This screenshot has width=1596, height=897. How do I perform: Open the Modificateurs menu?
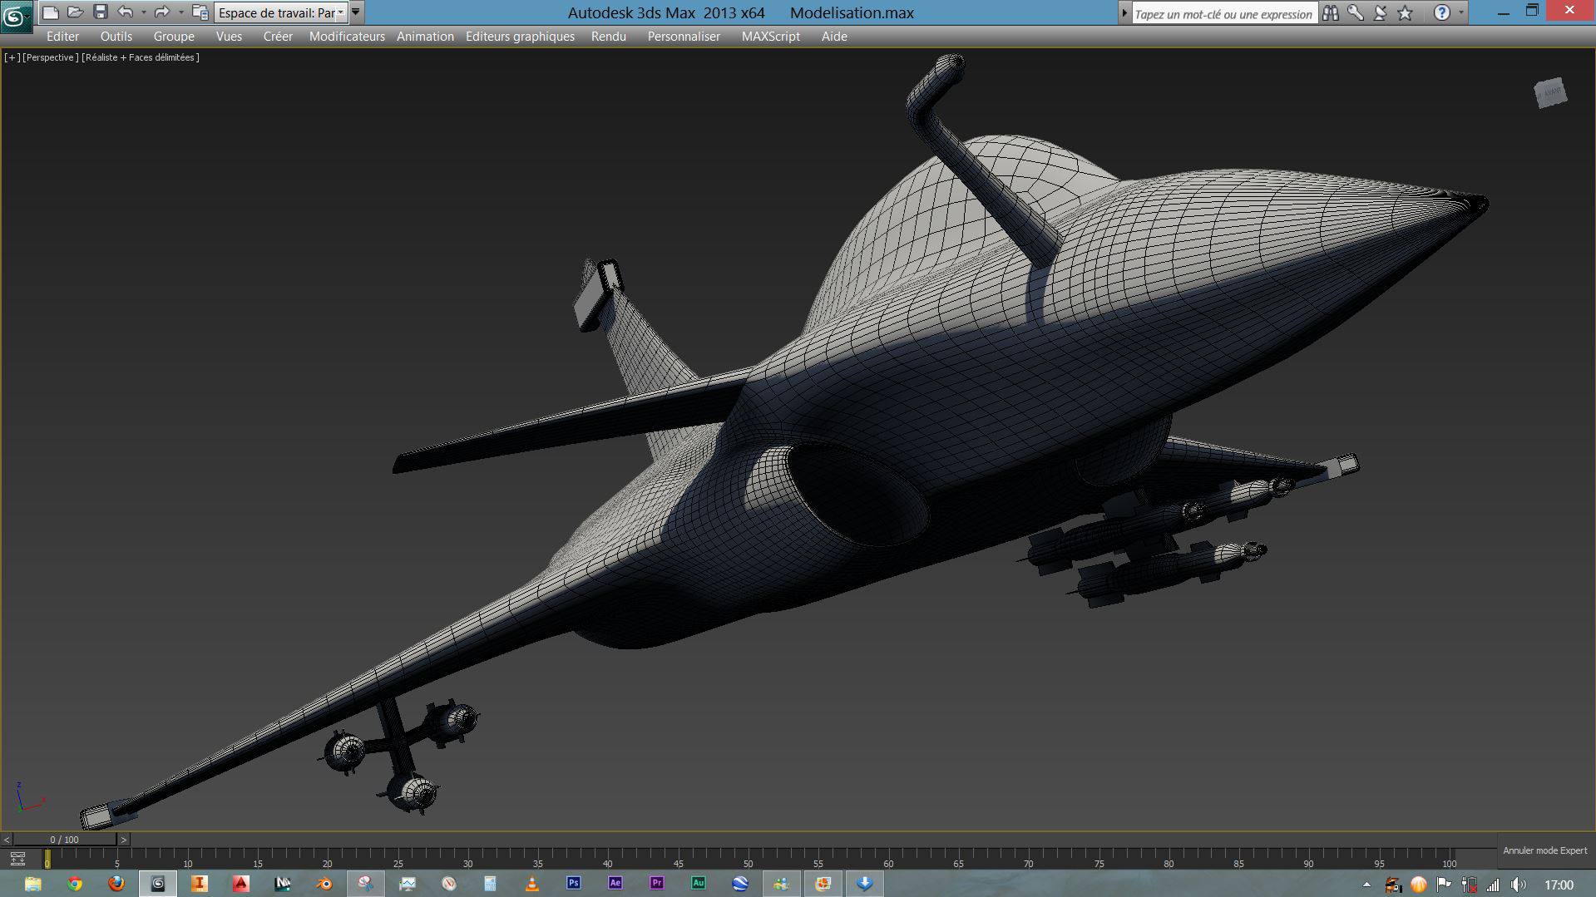pyautogui.click(x=347, y=37)
